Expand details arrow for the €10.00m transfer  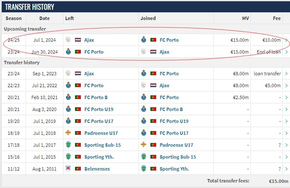tap(286, 40)
